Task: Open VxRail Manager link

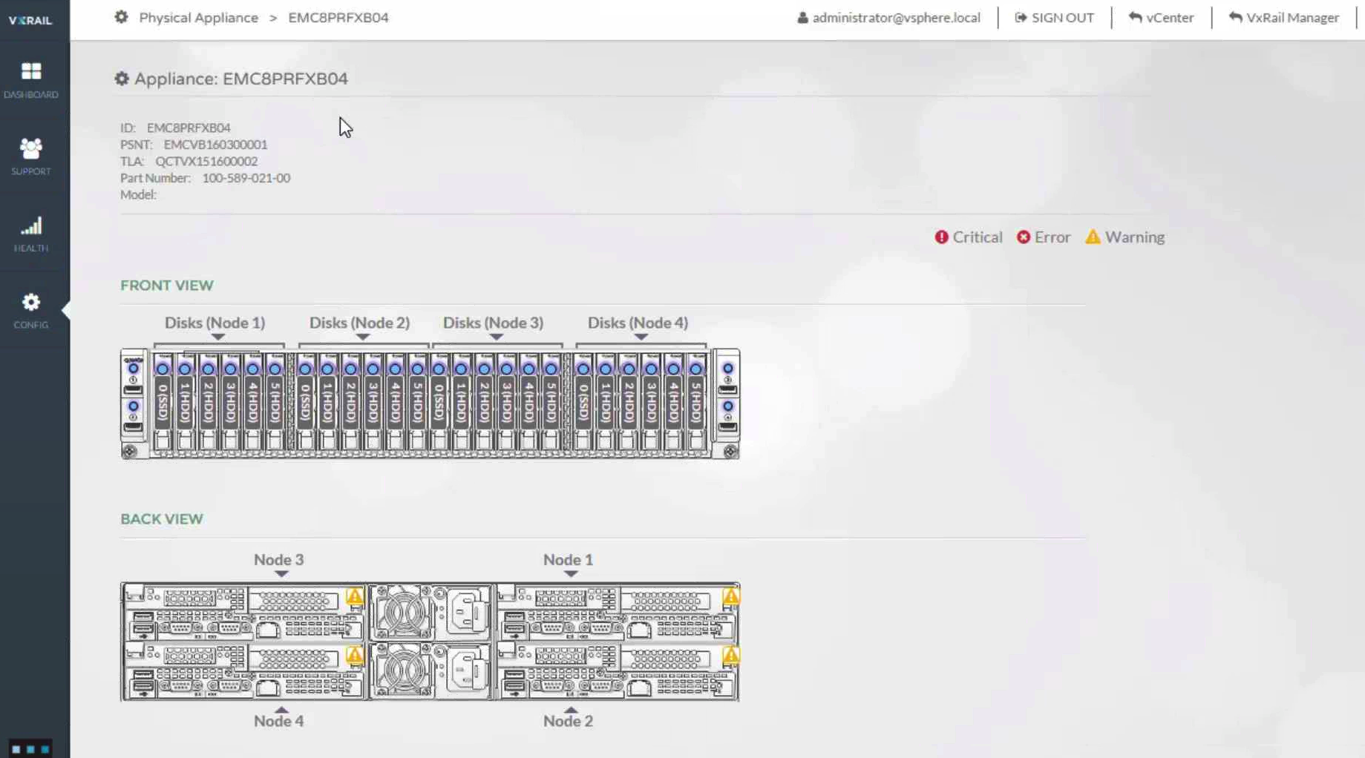Action: point(1284,18)
